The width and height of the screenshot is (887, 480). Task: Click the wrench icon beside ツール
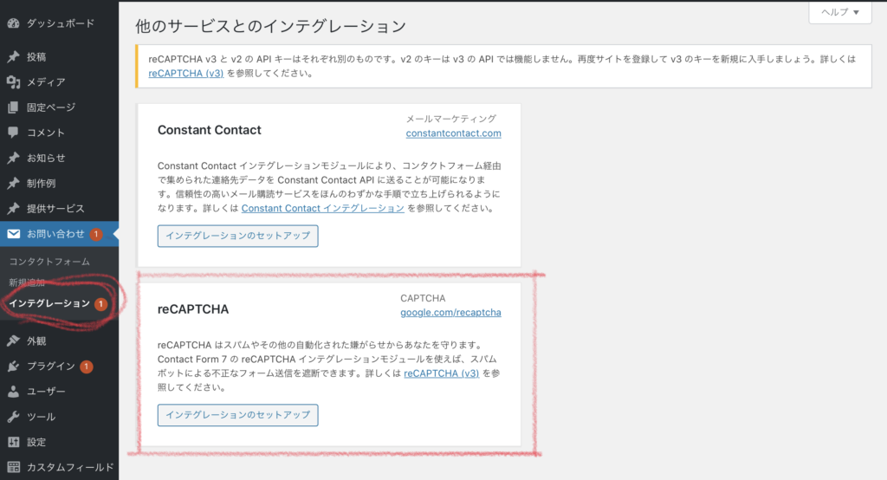pyautogui.click(x=14, y=417)
